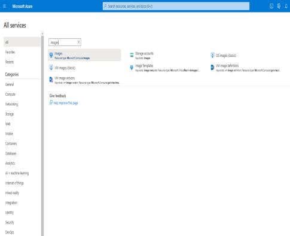This screenshot has width=290, height=236.
Task: Open VM image versions result
Action: 65,78
